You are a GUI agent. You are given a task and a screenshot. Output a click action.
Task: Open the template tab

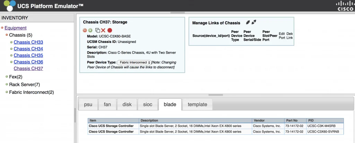tap(197, 104)
